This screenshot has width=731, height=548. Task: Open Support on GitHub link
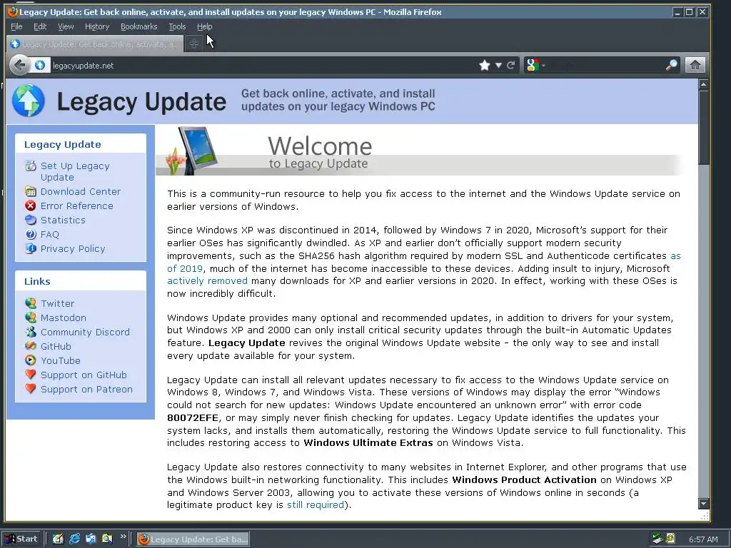[x=84, y=375]
